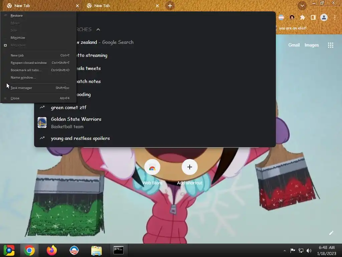Choose Reopen closed window entry
Image resolution: width=342 pixels, height=257 pixels.
pos(38,63)
